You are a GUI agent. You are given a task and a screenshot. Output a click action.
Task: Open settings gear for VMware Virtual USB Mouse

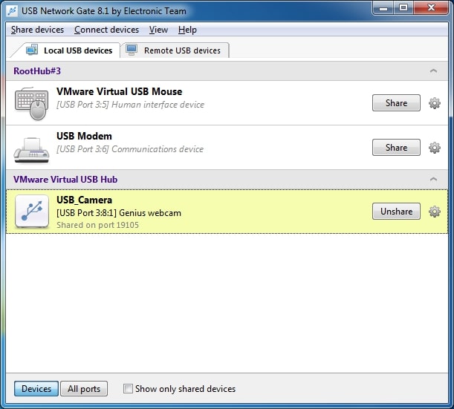point(435,103)
